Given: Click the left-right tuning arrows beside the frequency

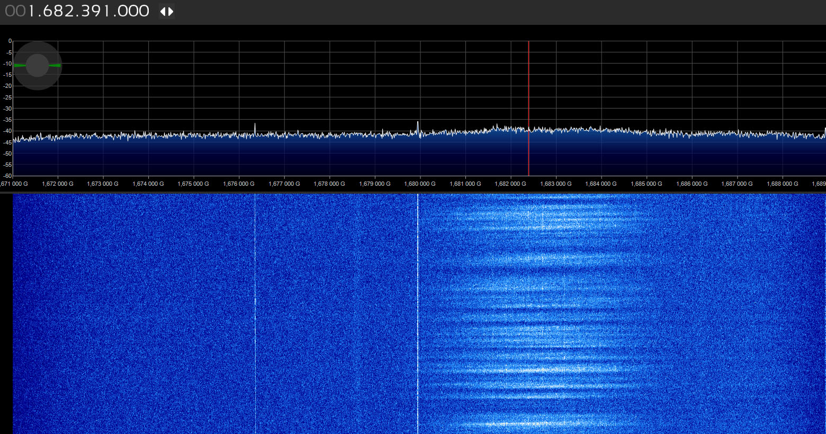Looking at the screenshot, I should [x=167, y=11].
